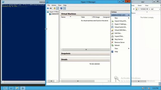Click the MMSHYPER server node icon in tree
The height and width of the screenshot is (90, 161).
point(50,14)
